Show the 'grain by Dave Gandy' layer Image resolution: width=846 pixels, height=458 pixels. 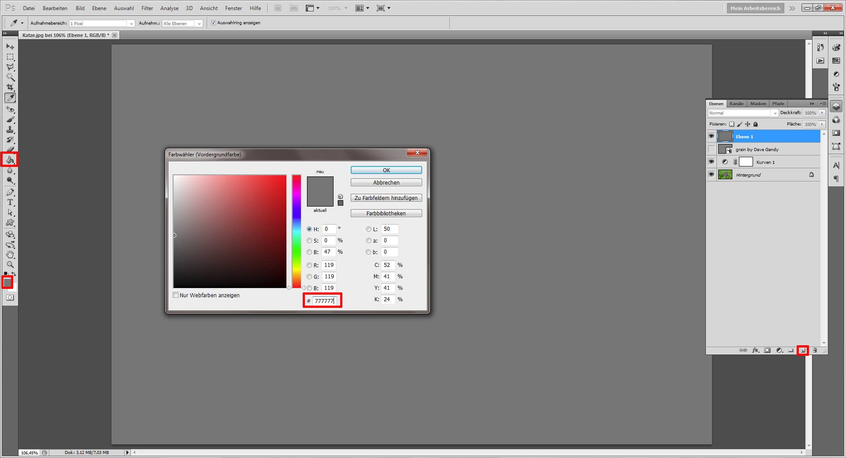point(712,149)
